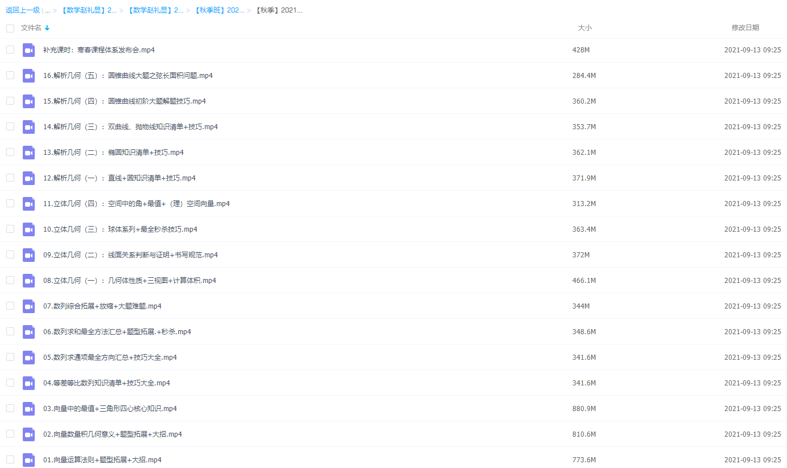Viewport: 787px width, 468px height.
Task: Check the box for 15.解析几何（四）
Action: pos(10,101)
